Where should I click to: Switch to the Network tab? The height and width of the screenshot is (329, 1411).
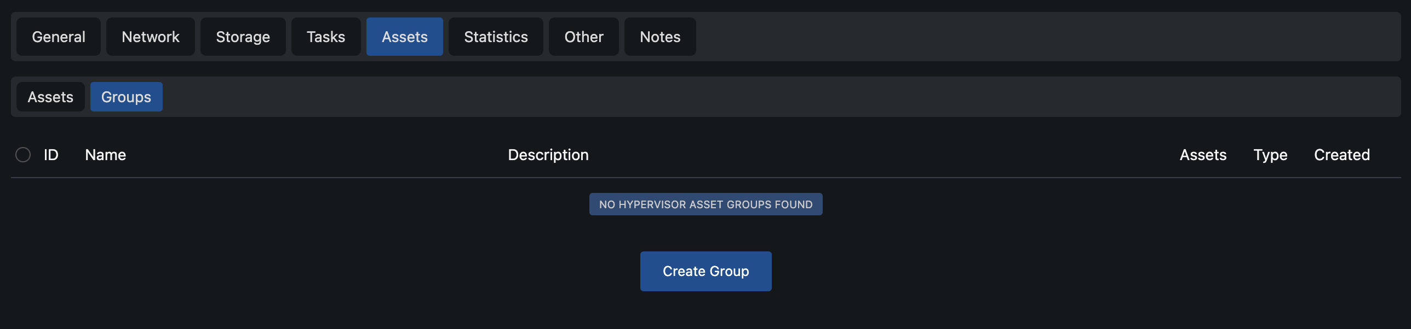click(151, 37)
